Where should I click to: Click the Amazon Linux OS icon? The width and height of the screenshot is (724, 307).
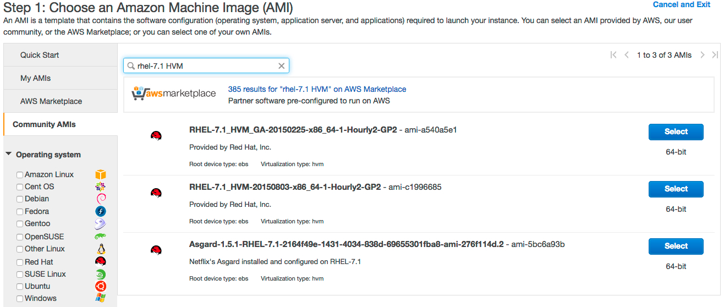[x=100, y=175]
